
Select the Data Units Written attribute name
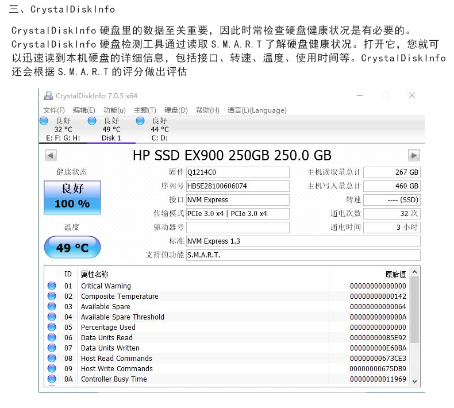pos(110,348)
